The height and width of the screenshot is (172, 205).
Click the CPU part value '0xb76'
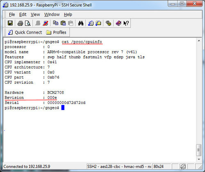[53, 77]
